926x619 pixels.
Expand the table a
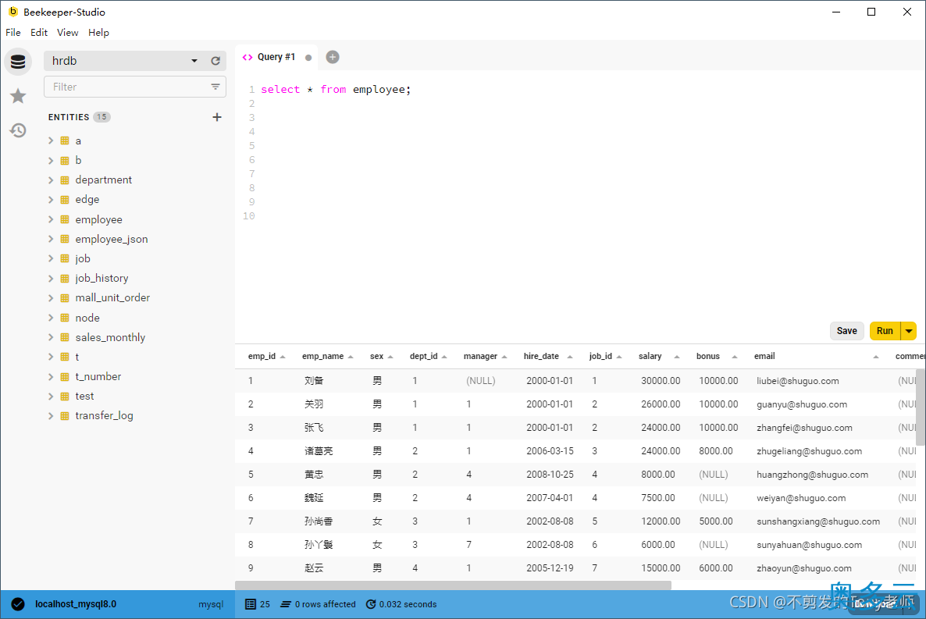[x=51, y=141]
